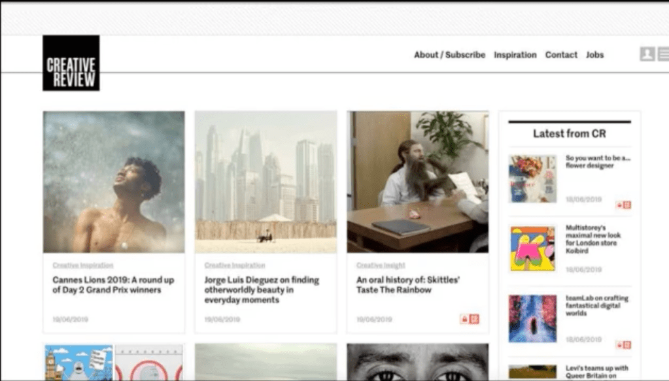
Task: Open the Inspiration menu item
Action: (x=515, y=55)
